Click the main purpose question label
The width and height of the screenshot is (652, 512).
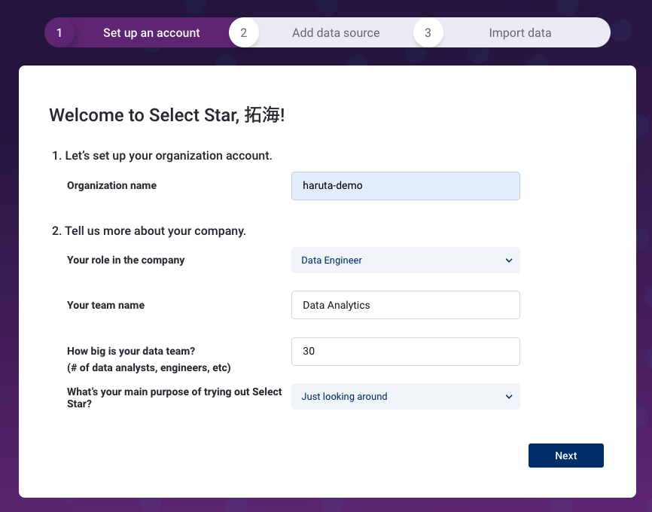(174, 398)
